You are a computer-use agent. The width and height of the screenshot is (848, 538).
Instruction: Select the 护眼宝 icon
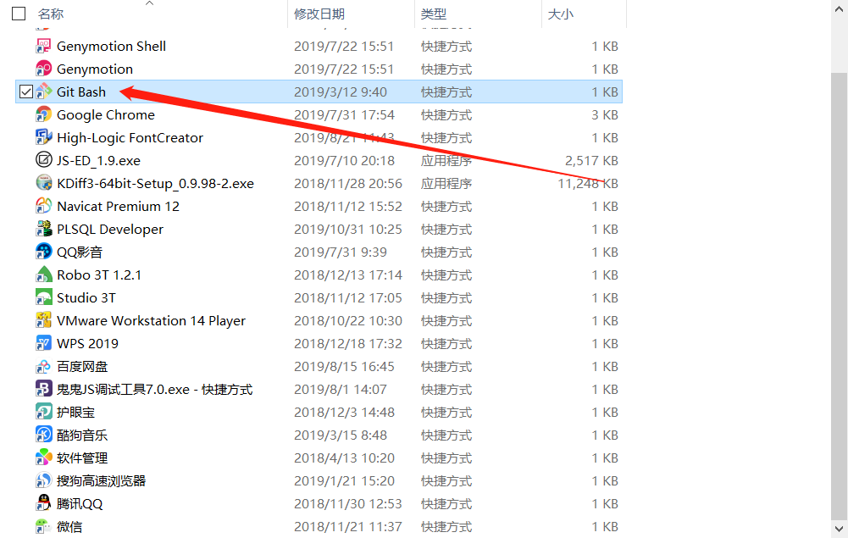[43, 412]
